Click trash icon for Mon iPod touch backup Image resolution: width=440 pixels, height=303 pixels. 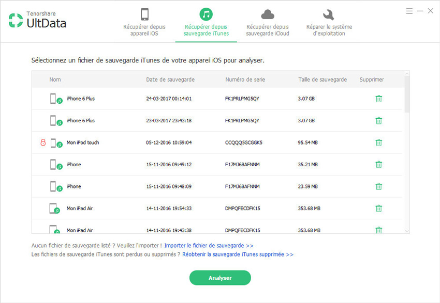[x=378, y=142]
